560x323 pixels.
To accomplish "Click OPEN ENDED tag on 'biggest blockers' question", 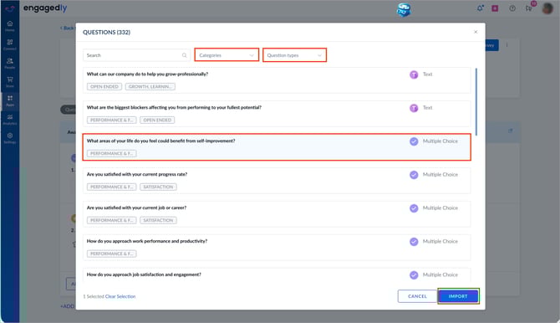I will [157, 120].
